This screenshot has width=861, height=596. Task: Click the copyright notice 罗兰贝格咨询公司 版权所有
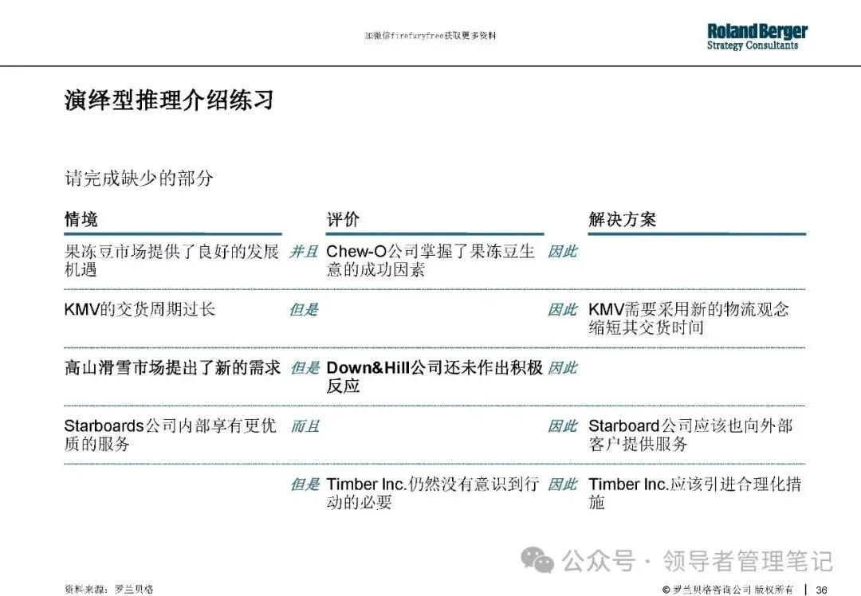(x=728, y=590)
